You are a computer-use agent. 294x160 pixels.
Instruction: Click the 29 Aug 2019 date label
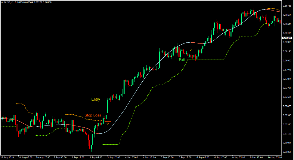[7, 157]
